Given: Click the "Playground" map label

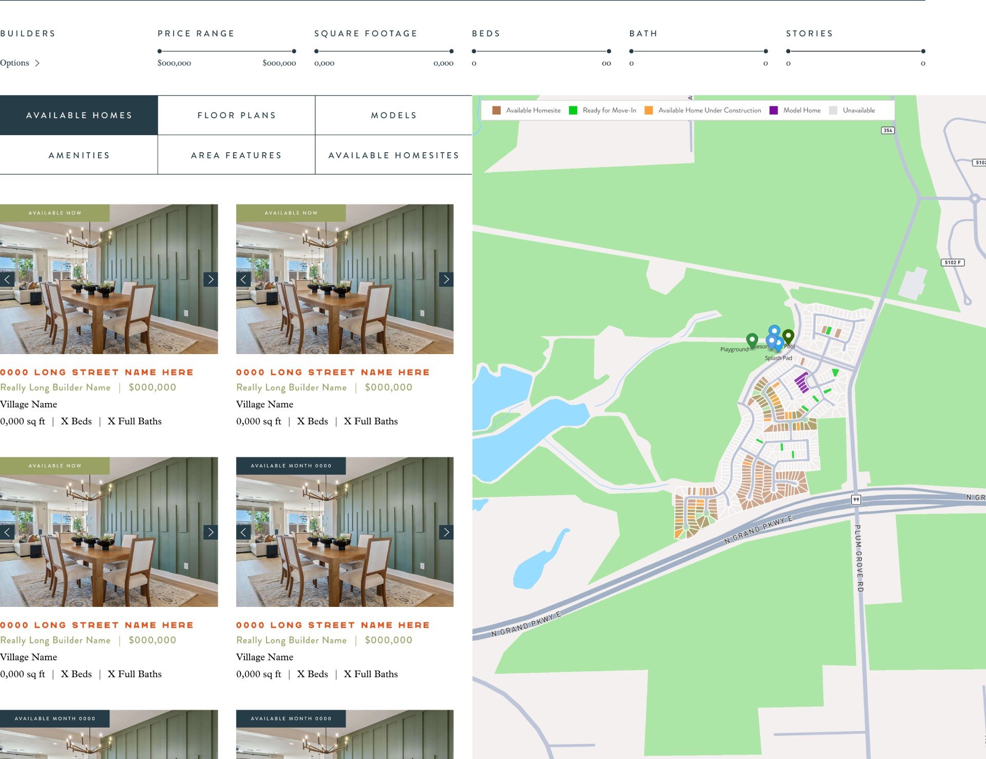Looking at the screenshot, I should 734,349.
